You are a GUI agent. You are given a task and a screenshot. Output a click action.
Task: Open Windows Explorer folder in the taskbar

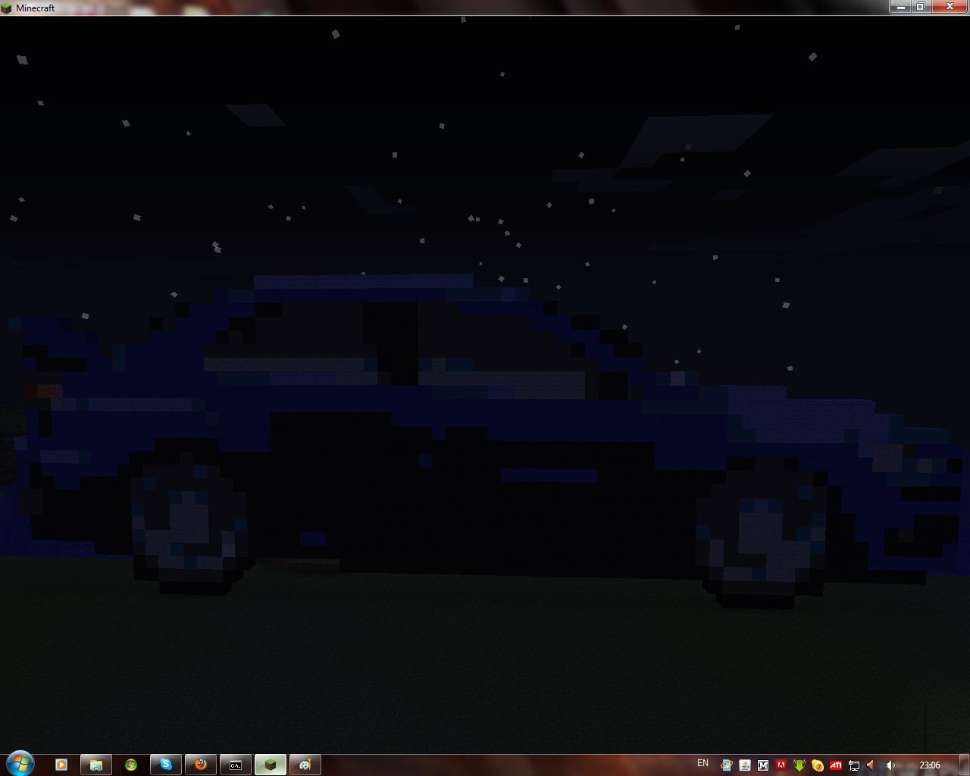click(x=96, y=765)
